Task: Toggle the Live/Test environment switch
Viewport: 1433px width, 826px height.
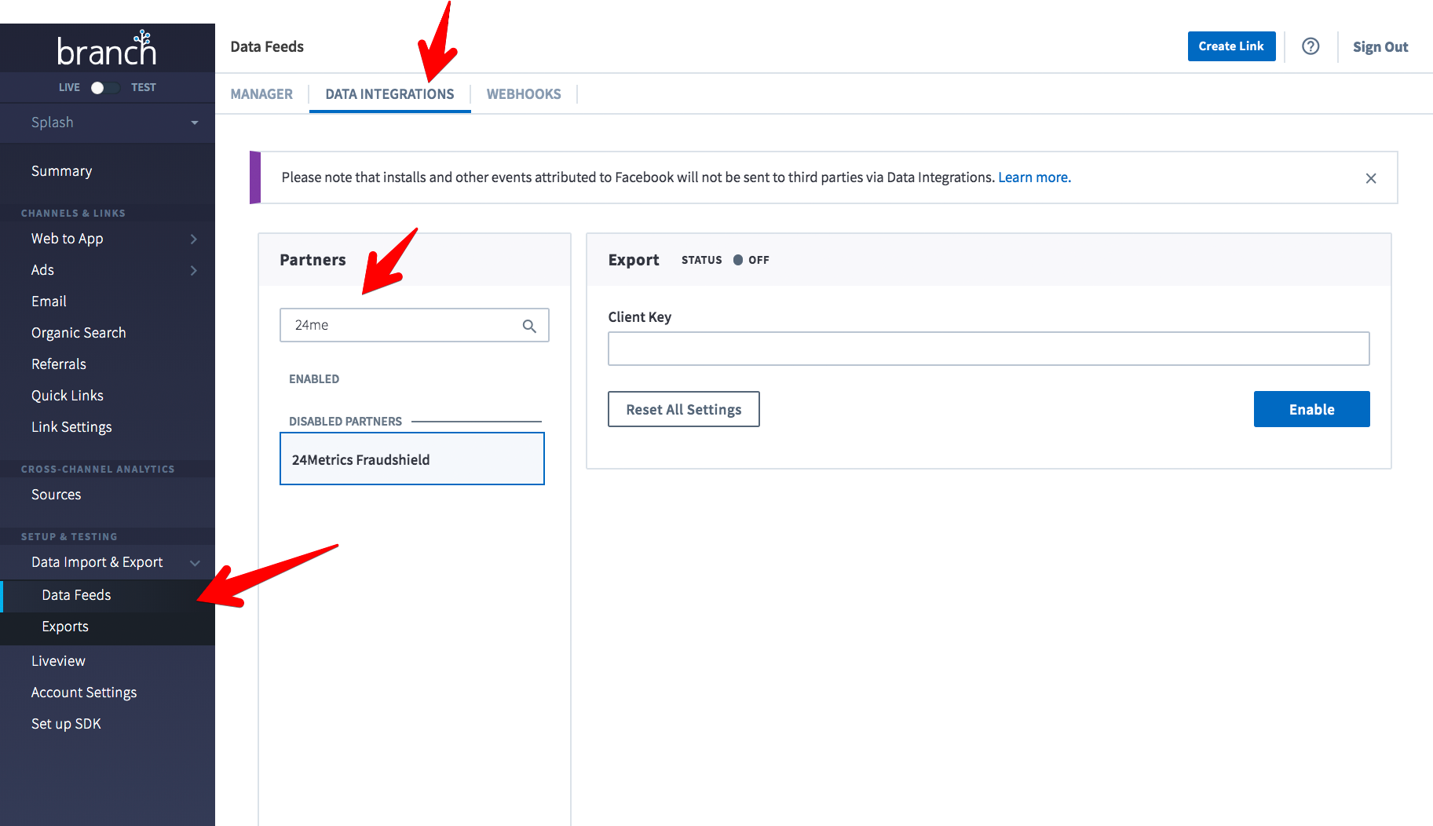Action: pos(104,87)
